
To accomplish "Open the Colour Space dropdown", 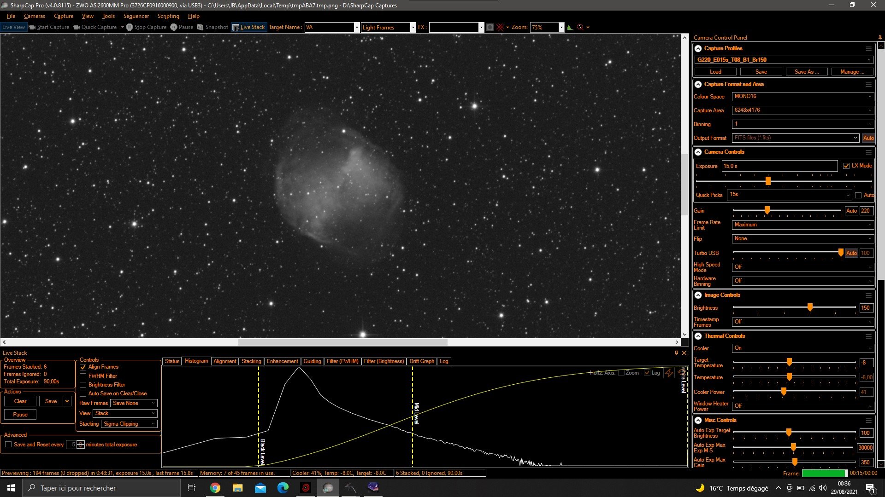I will coord(802,97).
